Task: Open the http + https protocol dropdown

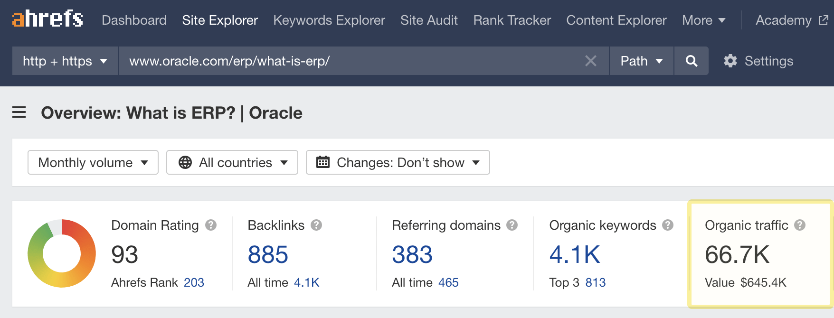Action: tap(65, 61)
